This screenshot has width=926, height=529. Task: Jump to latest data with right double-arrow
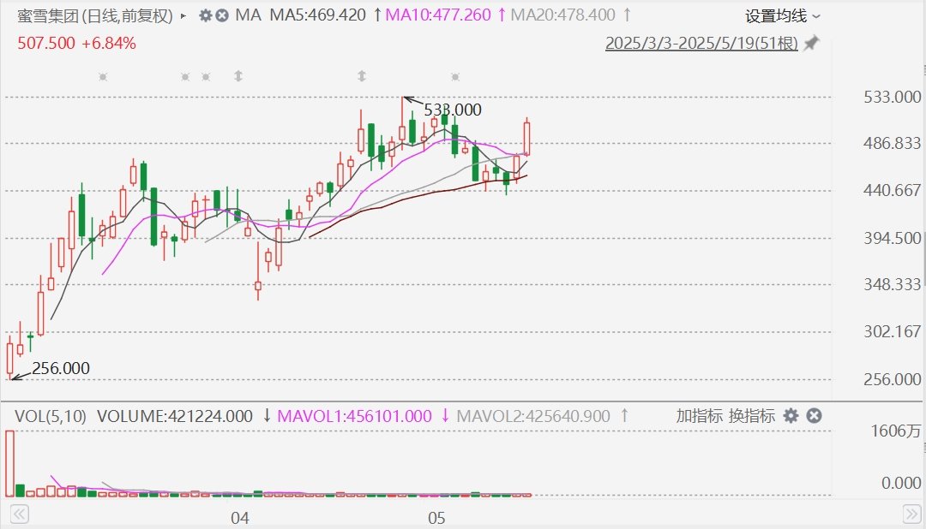pyautogui.click(x=911, y=514)
